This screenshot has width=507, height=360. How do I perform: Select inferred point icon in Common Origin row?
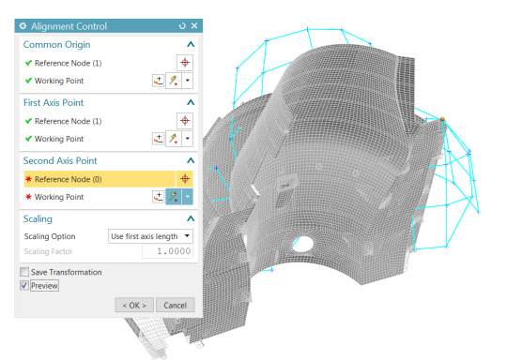coord(174,81)
